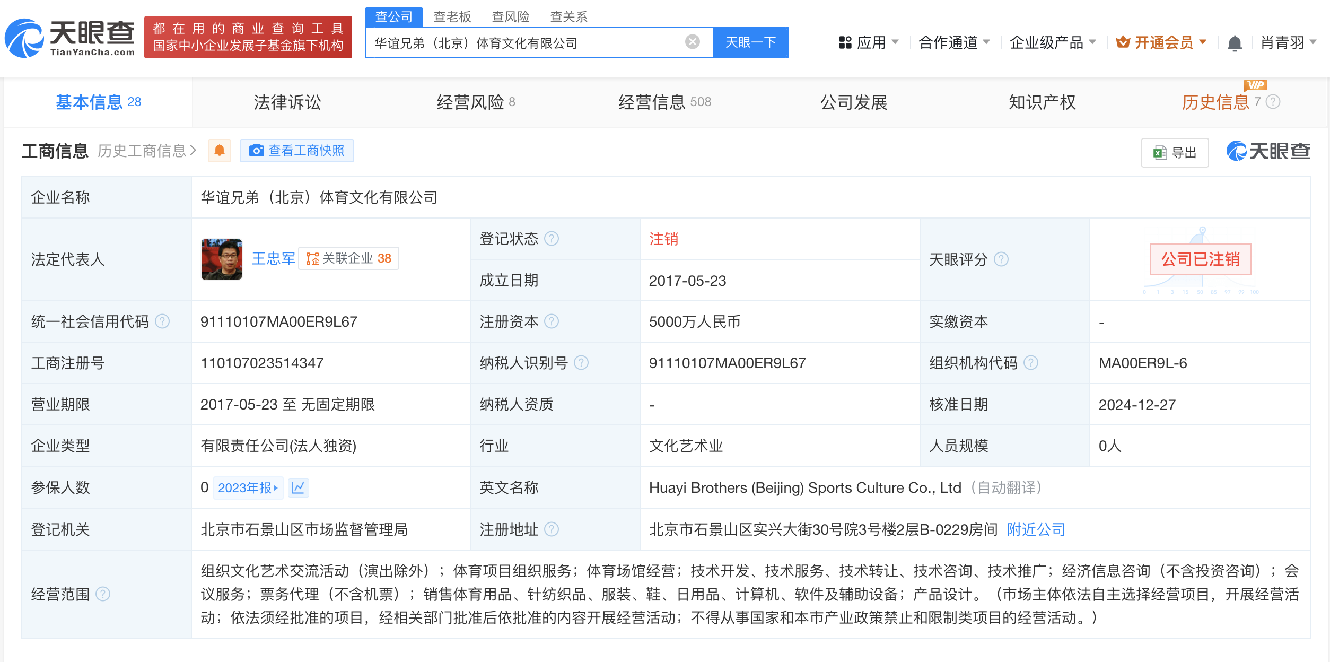Open the 开通会员 membership dropdown
This screenshot has width=1330, height=662.
click(1161, 42)
